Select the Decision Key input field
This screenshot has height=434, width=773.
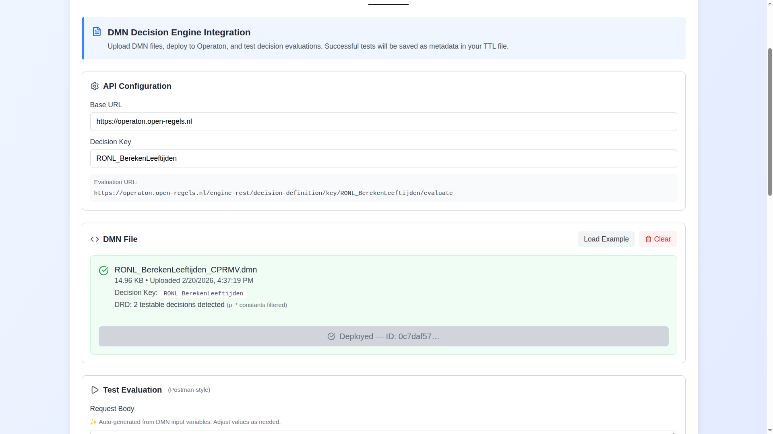383,158
